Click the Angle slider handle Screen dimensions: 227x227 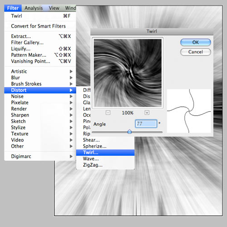[129, 132]
